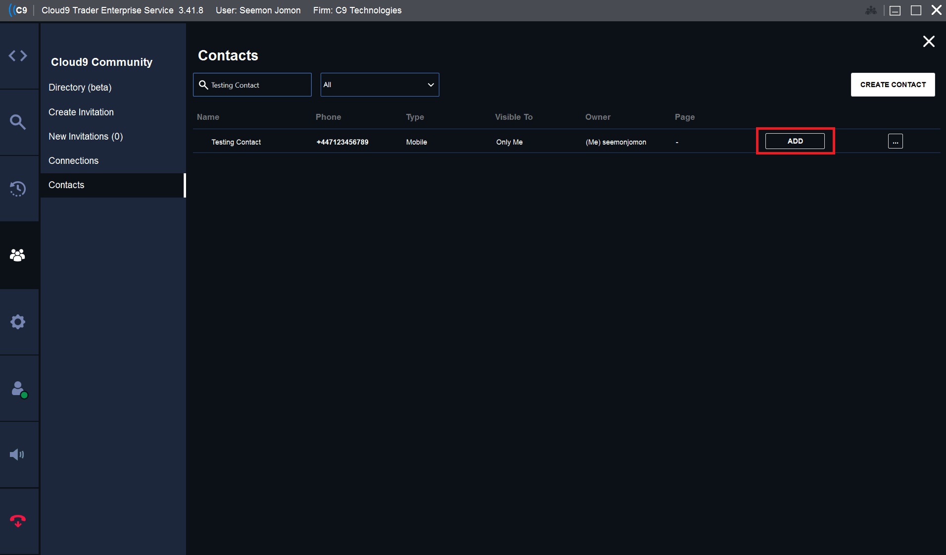
Task: Open the code brackets sidebar icon
Action: pyautogui.click(x=18, y=55)
